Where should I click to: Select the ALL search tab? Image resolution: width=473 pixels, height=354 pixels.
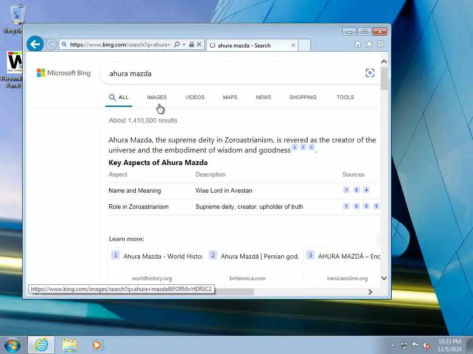click(x=119, y=97)
